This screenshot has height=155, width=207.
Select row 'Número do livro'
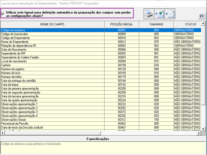[101, 73]
